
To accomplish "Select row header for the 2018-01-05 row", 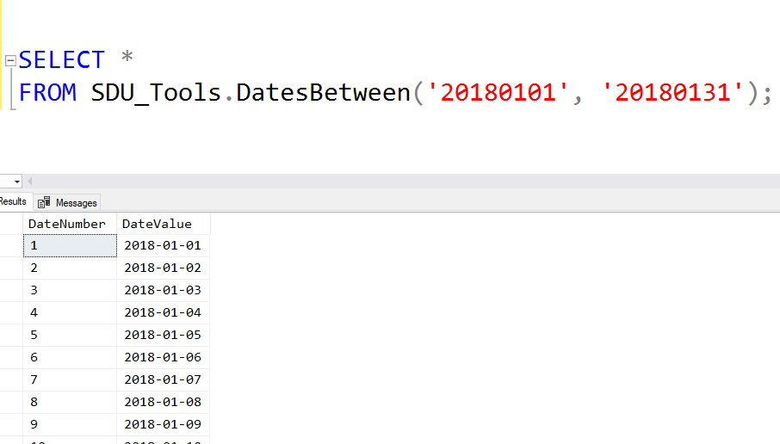I will pyautogui.click(x=11, y=335).
